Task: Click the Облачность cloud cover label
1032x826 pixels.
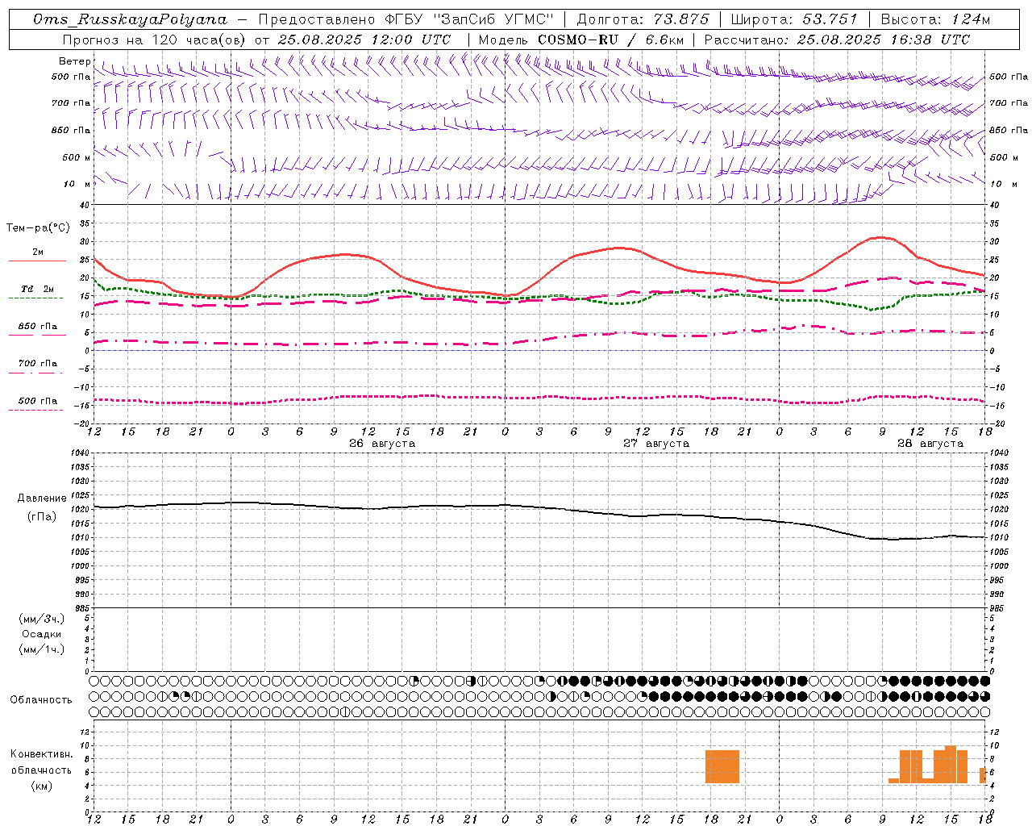Action: click(x=41, y=699)
